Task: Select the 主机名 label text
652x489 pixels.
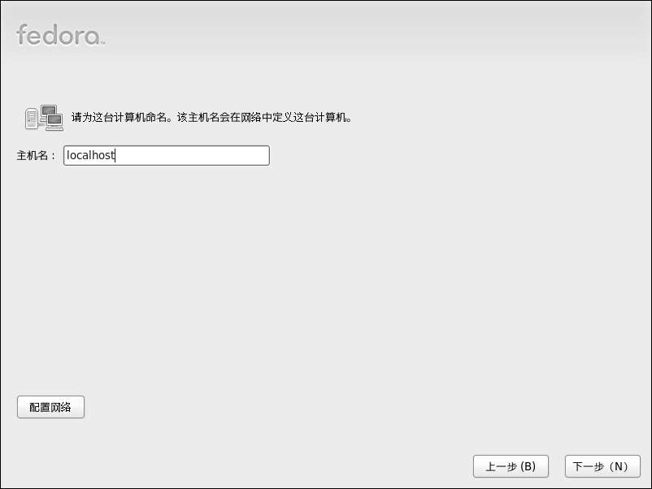Action: click(36, 156)
